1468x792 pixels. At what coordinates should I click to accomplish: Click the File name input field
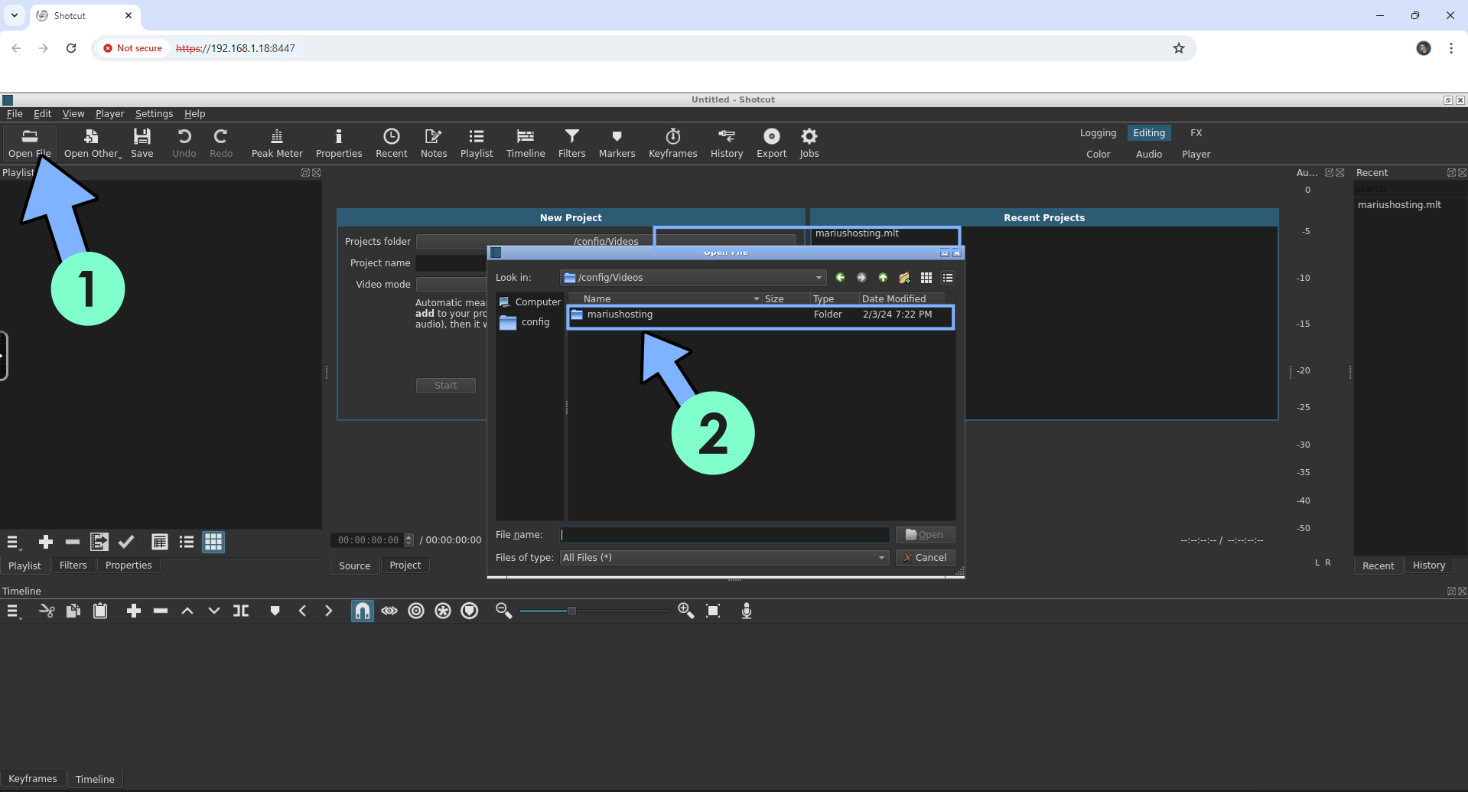pos(724,535)
